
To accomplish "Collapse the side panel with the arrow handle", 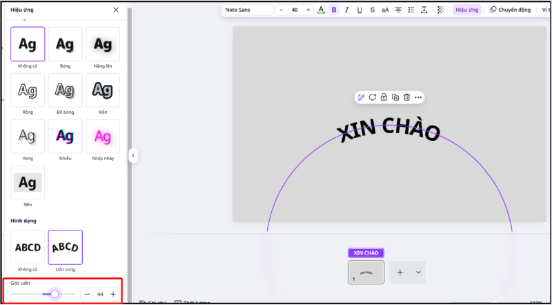I will tap(132, 156).
